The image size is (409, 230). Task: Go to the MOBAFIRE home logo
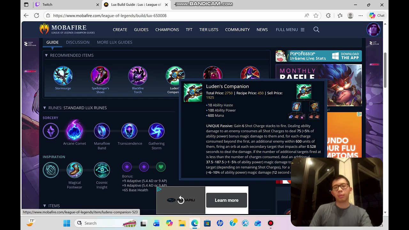(67, 29)
